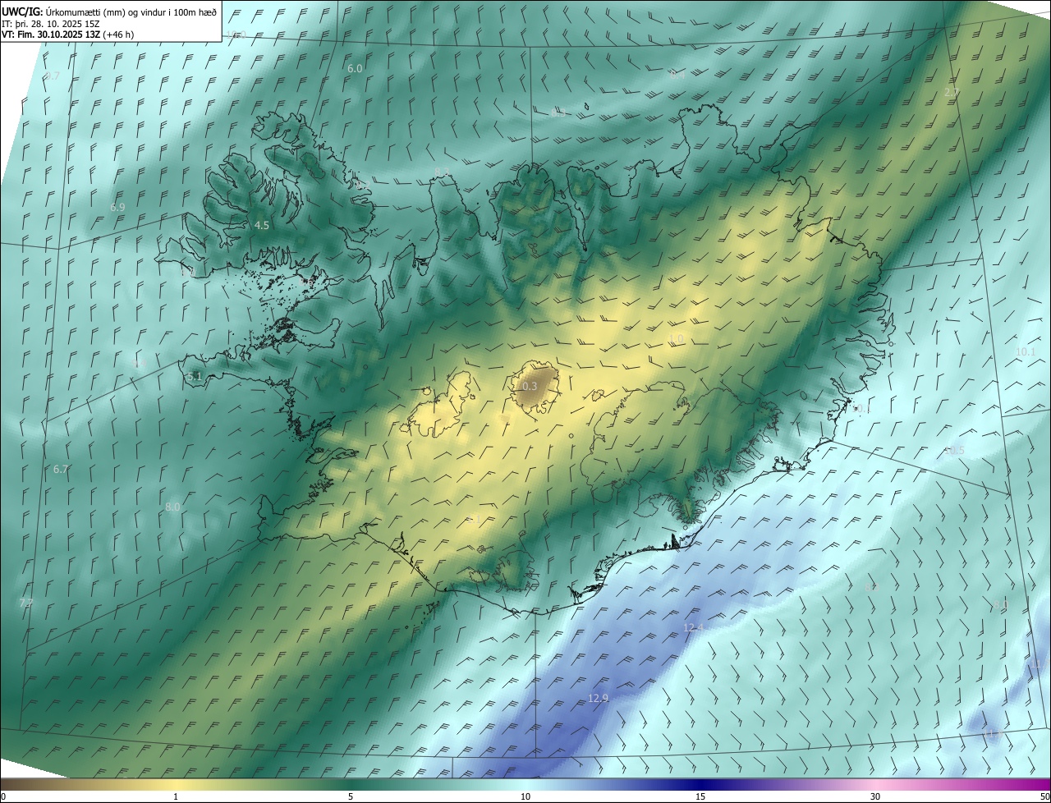This screenshot has height=803, width=1051.
Task: Click the '1.0' value label in the highlands
Action: click(x=676, y=339)
